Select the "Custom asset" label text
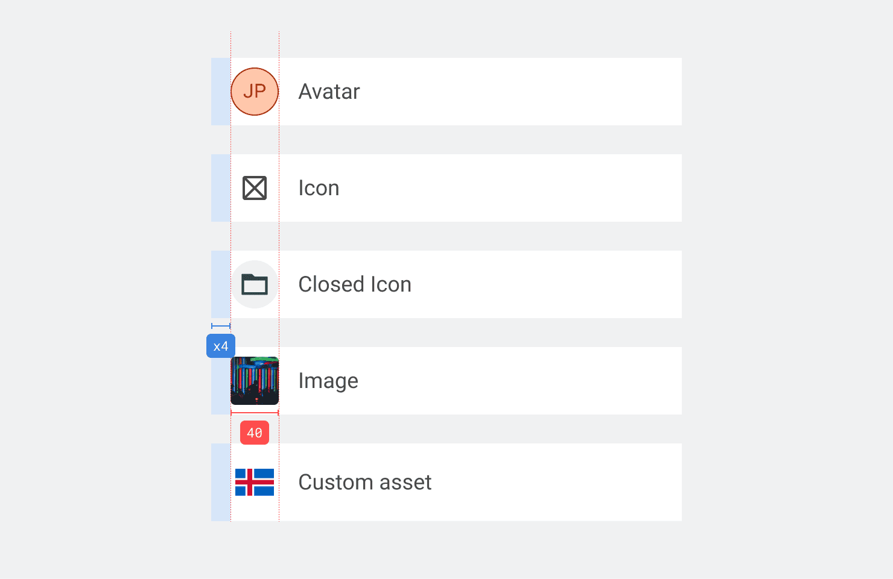Viewport: 893px width, 579px height. tap(365, 482)
